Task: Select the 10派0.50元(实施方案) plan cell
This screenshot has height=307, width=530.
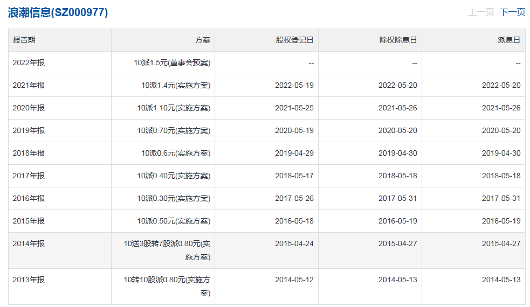Action: [174, 221]
